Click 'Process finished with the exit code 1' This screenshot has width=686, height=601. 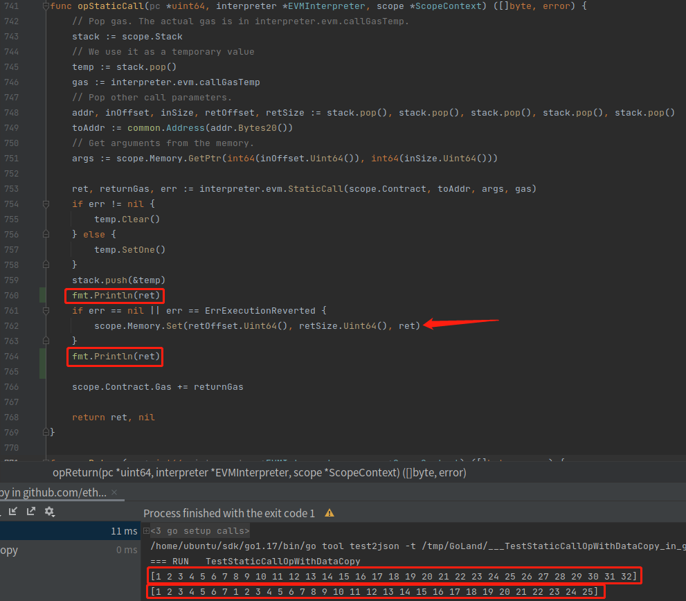[229, 513]
